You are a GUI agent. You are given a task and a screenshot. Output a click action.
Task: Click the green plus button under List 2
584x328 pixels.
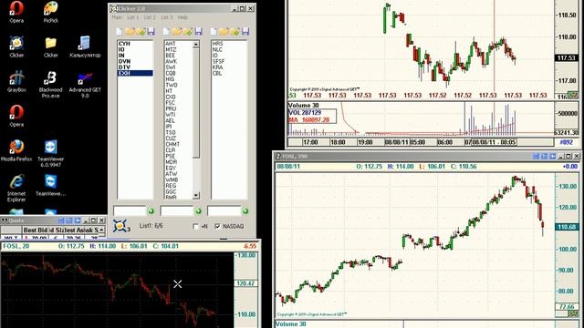[198, 211]
